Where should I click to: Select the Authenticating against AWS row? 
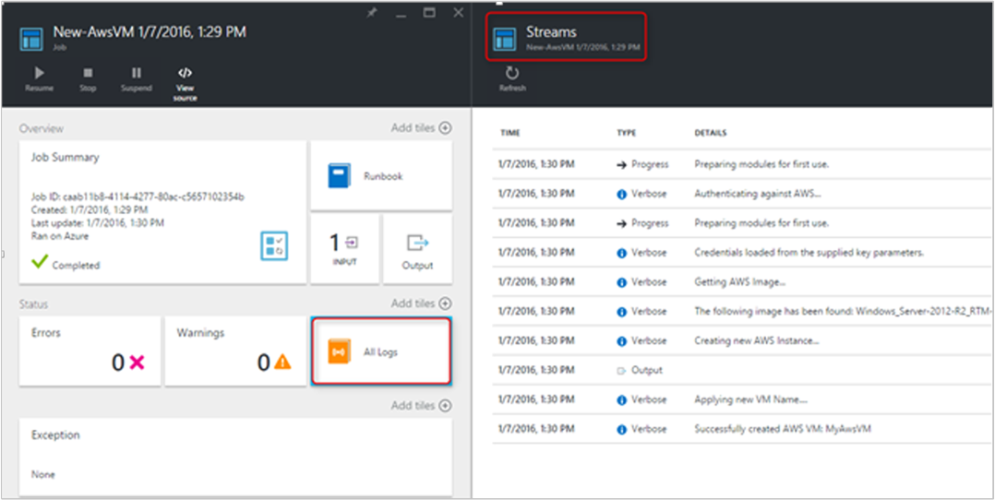[x=743, y=194]
